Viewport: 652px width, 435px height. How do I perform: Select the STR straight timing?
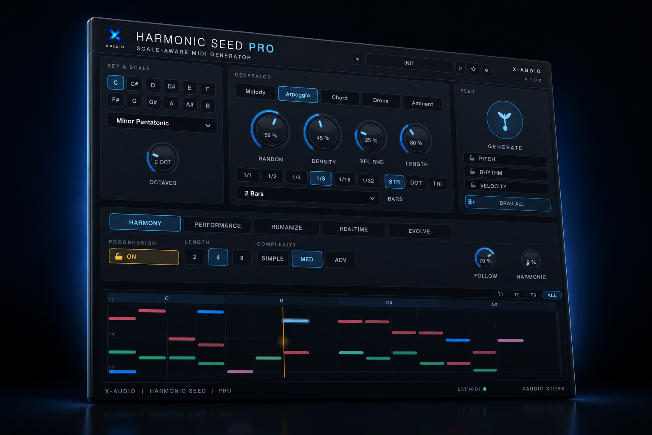pos(394,181)
